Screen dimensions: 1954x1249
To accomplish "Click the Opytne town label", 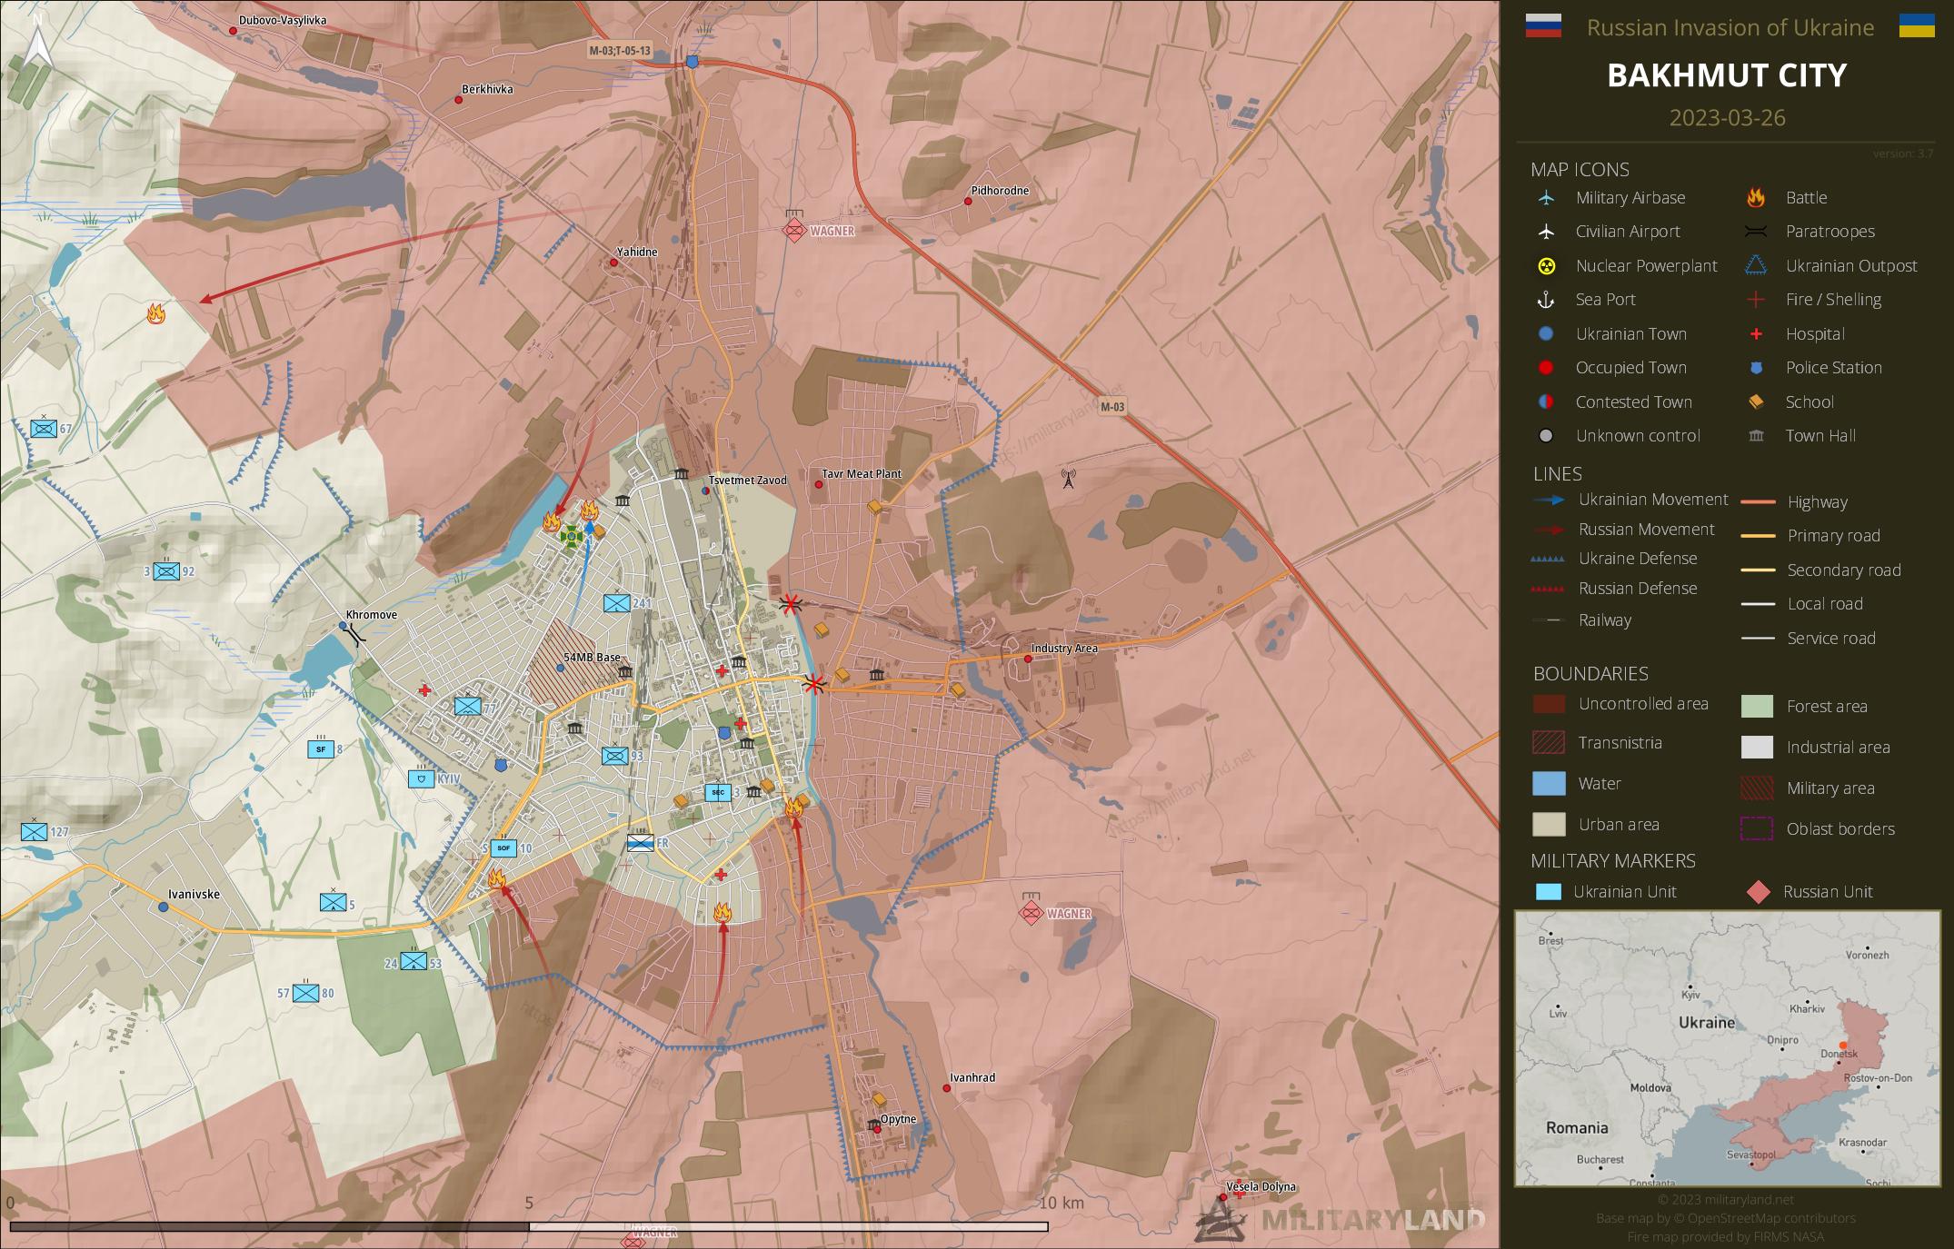I will point(898,1119).
